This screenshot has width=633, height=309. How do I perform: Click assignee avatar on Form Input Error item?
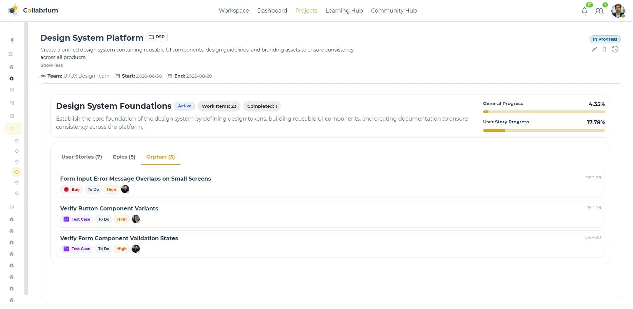tap(125, 189)
